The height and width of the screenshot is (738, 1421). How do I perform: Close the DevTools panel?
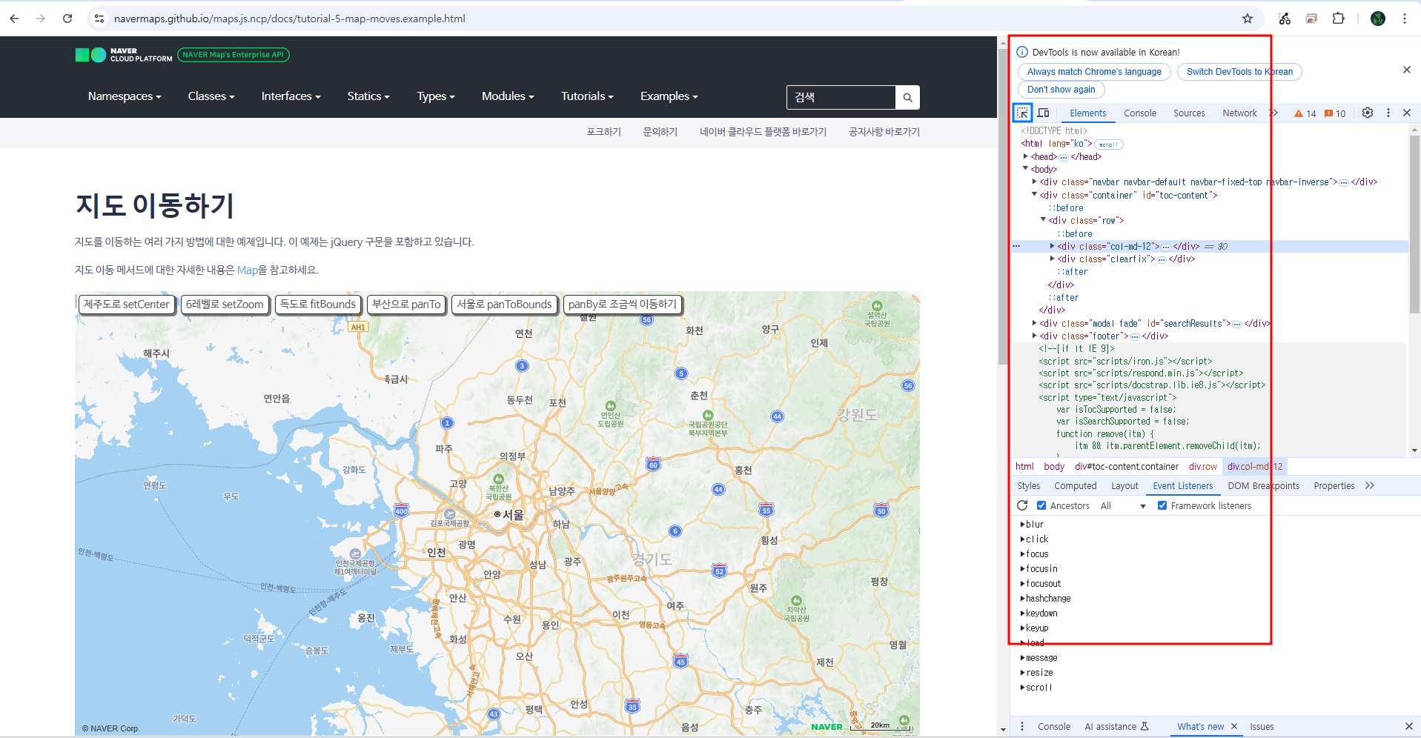(1407, 113)
